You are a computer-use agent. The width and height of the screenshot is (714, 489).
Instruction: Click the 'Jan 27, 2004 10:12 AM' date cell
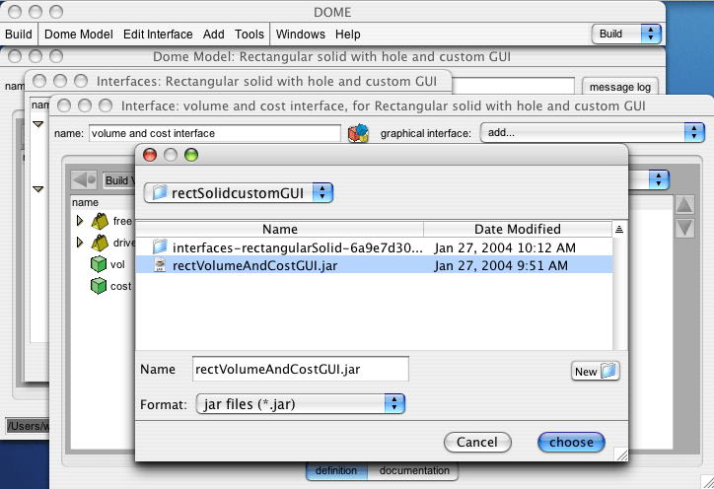coord(505,247)
